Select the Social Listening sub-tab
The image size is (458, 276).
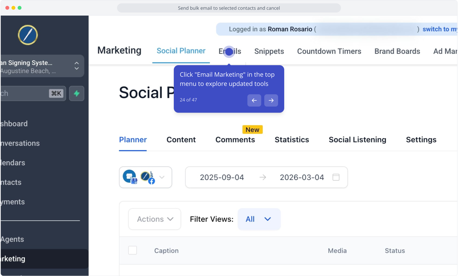coord(357,140)
